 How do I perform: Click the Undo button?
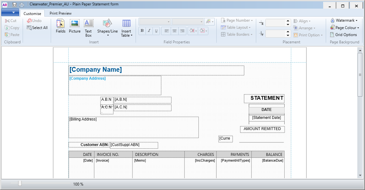point(34,20)
